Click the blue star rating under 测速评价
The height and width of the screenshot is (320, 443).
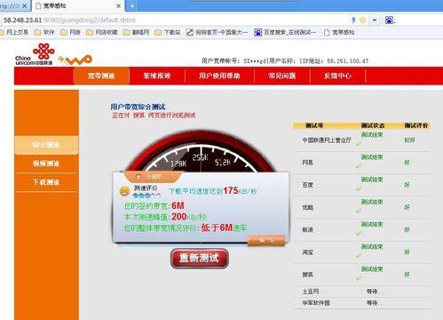(x=146, y=196)
